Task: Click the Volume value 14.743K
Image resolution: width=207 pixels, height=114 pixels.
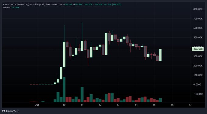Action: point(15,8)
